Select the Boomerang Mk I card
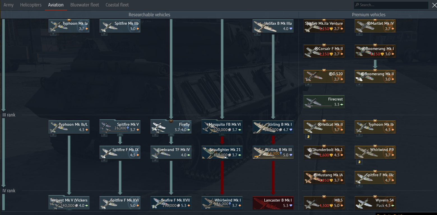The width and height of the screenshot is (437, 215). tap(375, 51)
